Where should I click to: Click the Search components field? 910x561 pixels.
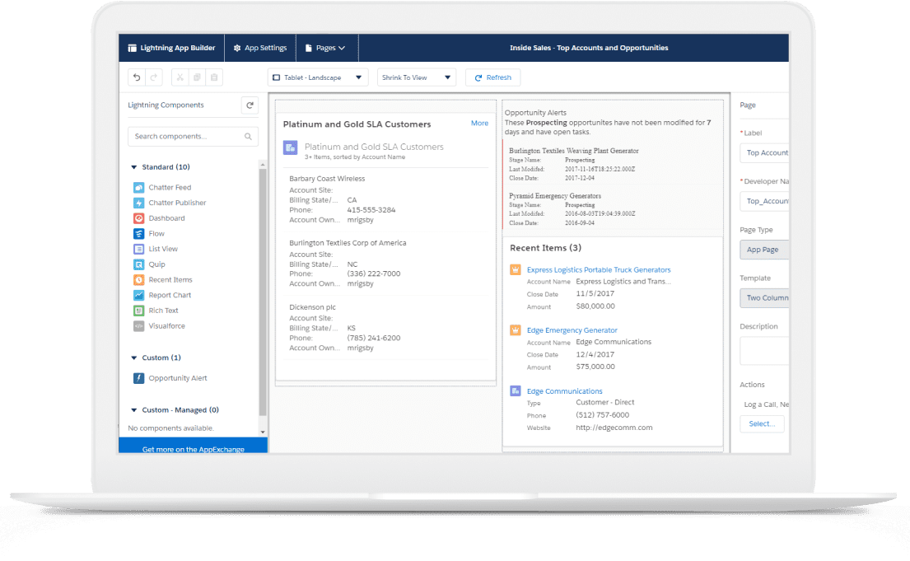click(x=188, y=137)
